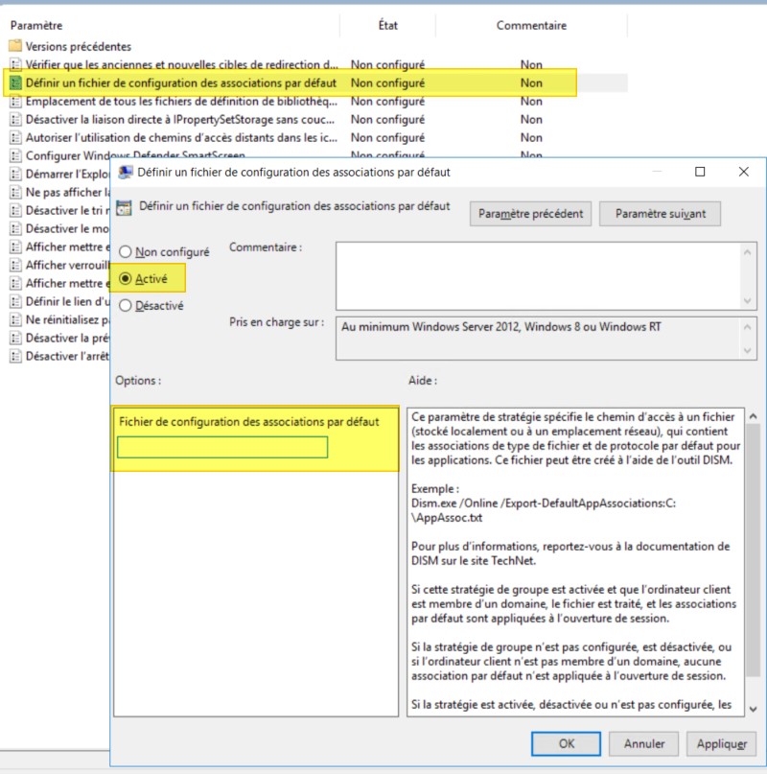Viewport: 767px width, 774px height.
Task: Sort list by the Paramètre column header
Action: (x=174, y=25)
